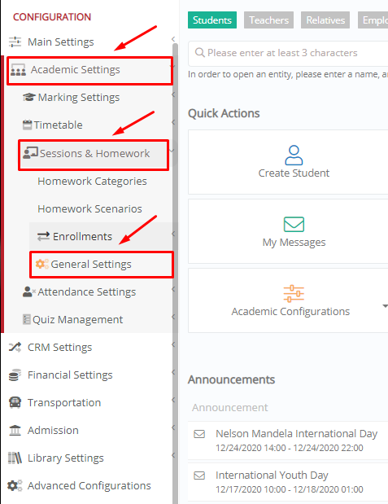Click the Academic Settings people icon
The height and width of the screenshot is (504, 388).
click(x=19, y=70)
